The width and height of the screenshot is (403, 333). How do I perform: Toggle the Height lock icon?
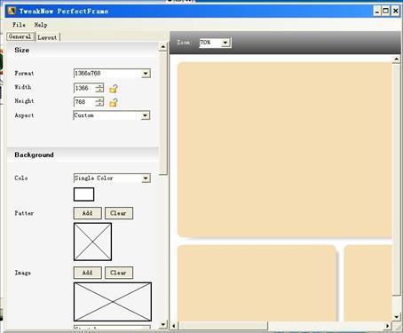coord(114,102)
